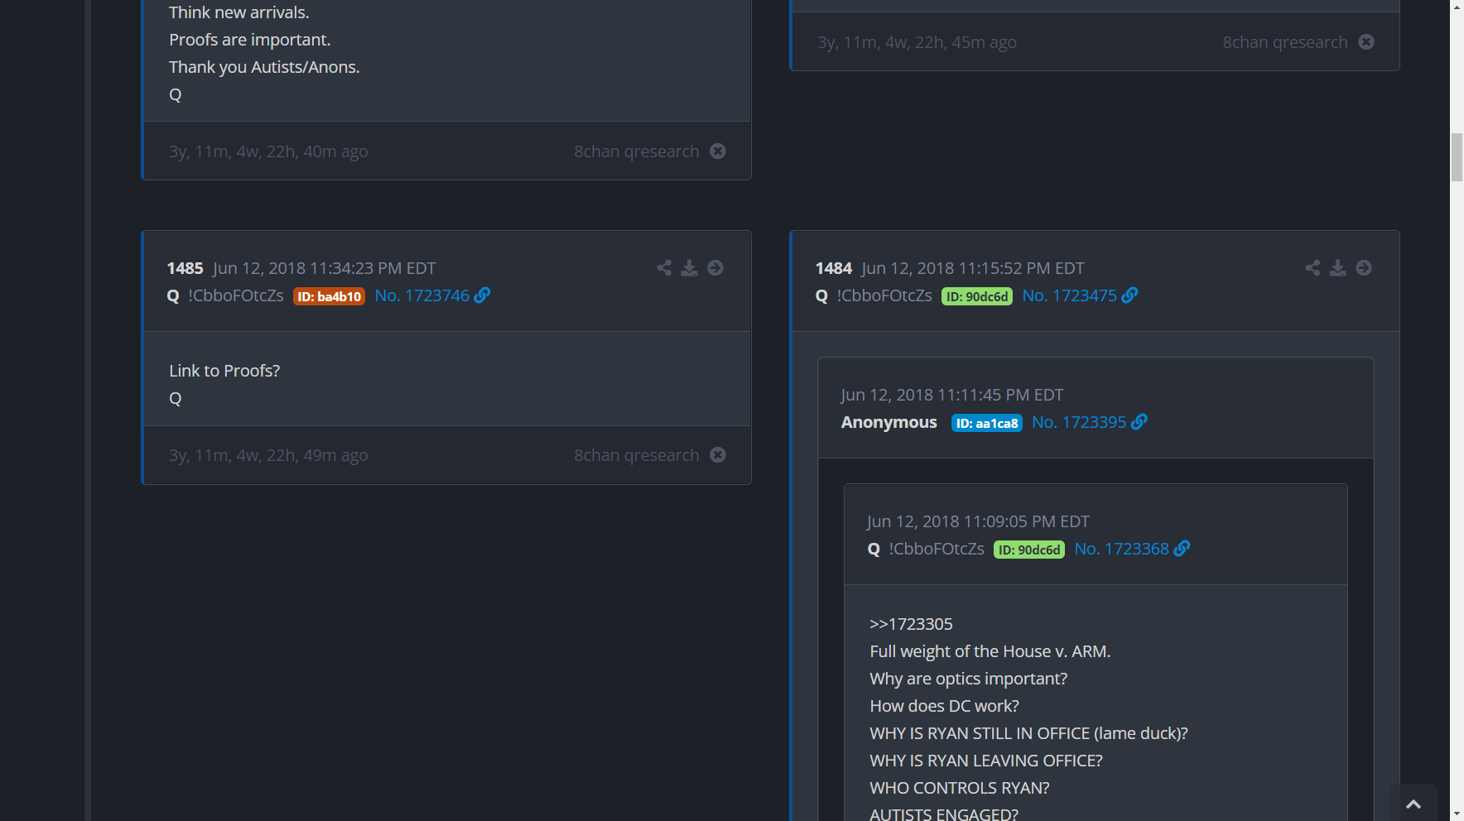The image size is (1464, 821).
Task: Download post 1484 using download icon
Action: (1337, 268)
